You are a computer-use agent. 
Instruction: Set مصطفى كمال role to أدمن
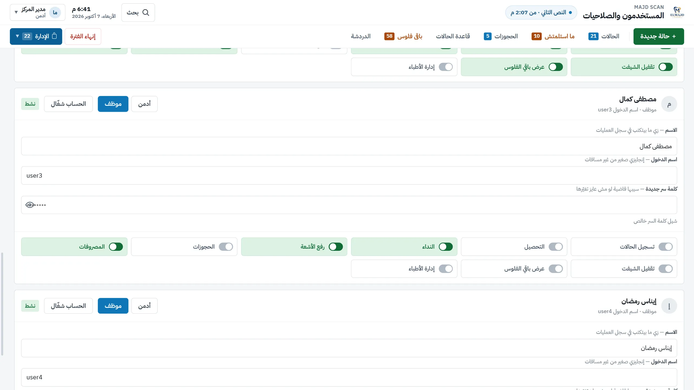tap(144, 104)
